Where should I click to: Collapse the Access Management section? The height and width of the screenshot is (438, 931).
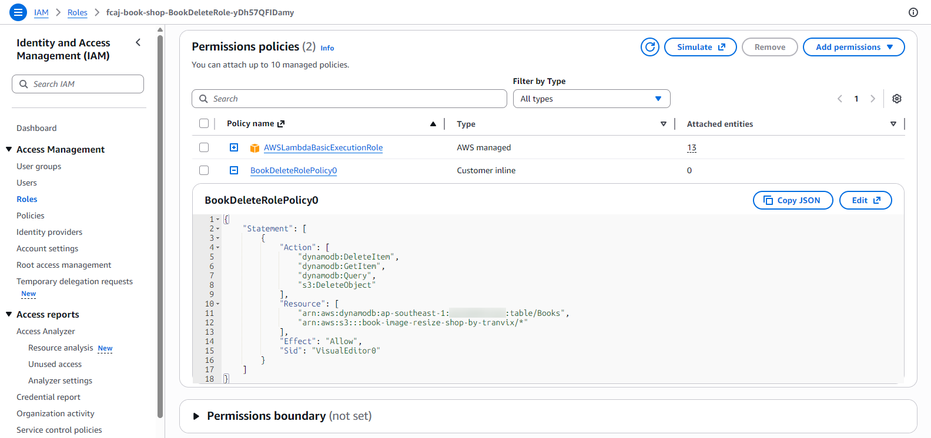point(9,149)
